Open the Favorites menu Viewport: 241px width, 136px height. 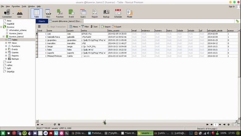[16, 6]
